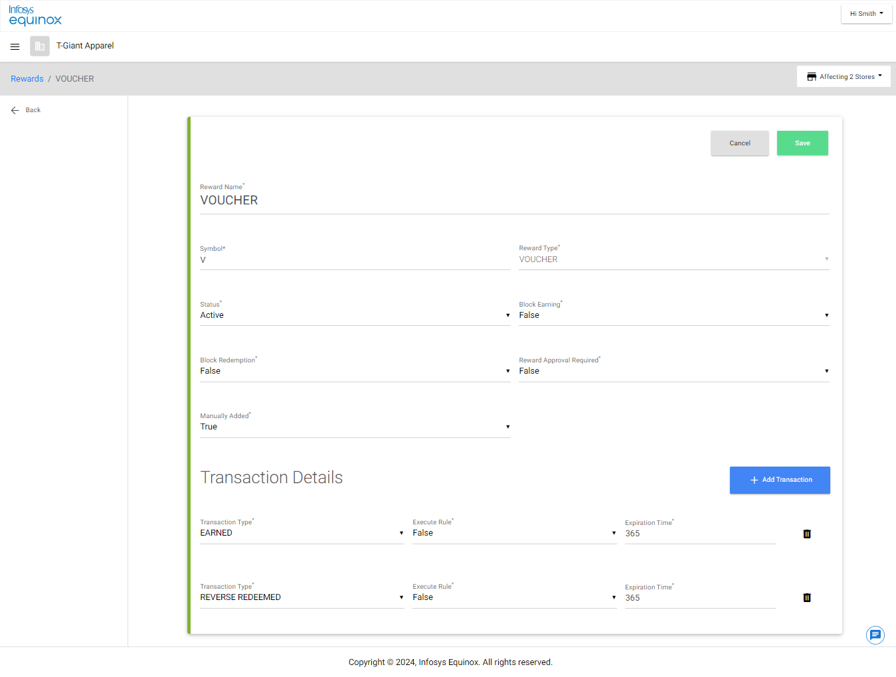
Task: Navigate to Rewards breadcrumb link
Action: tap(27, 79)
